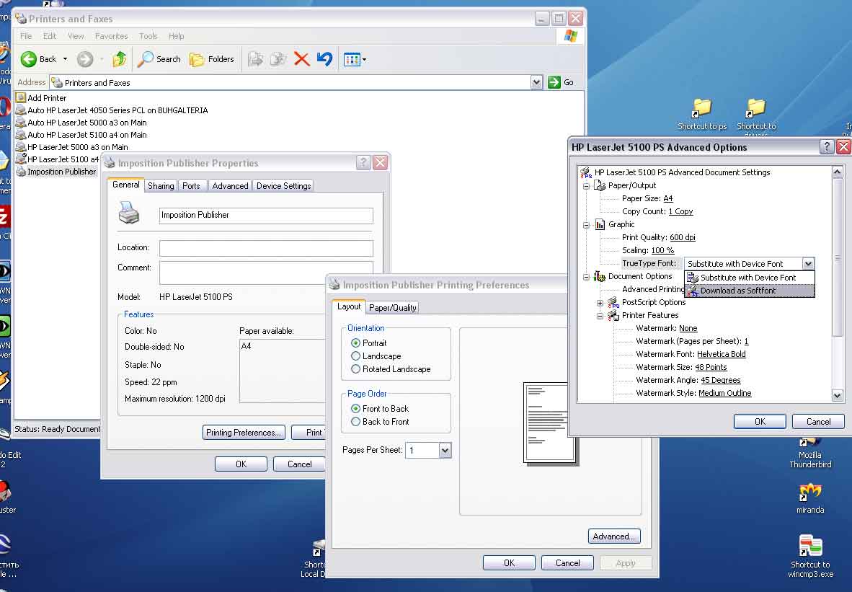Click the page layout preview thumbnail

click(x=550, y=423)
